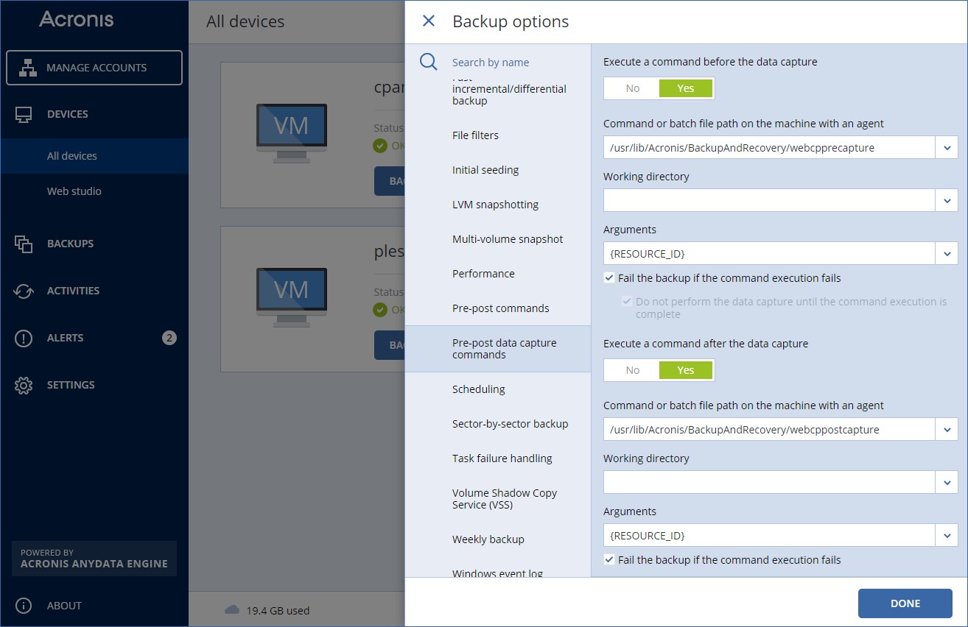Open the Windows event log option

pyautogui.click(x=498, y=572)
